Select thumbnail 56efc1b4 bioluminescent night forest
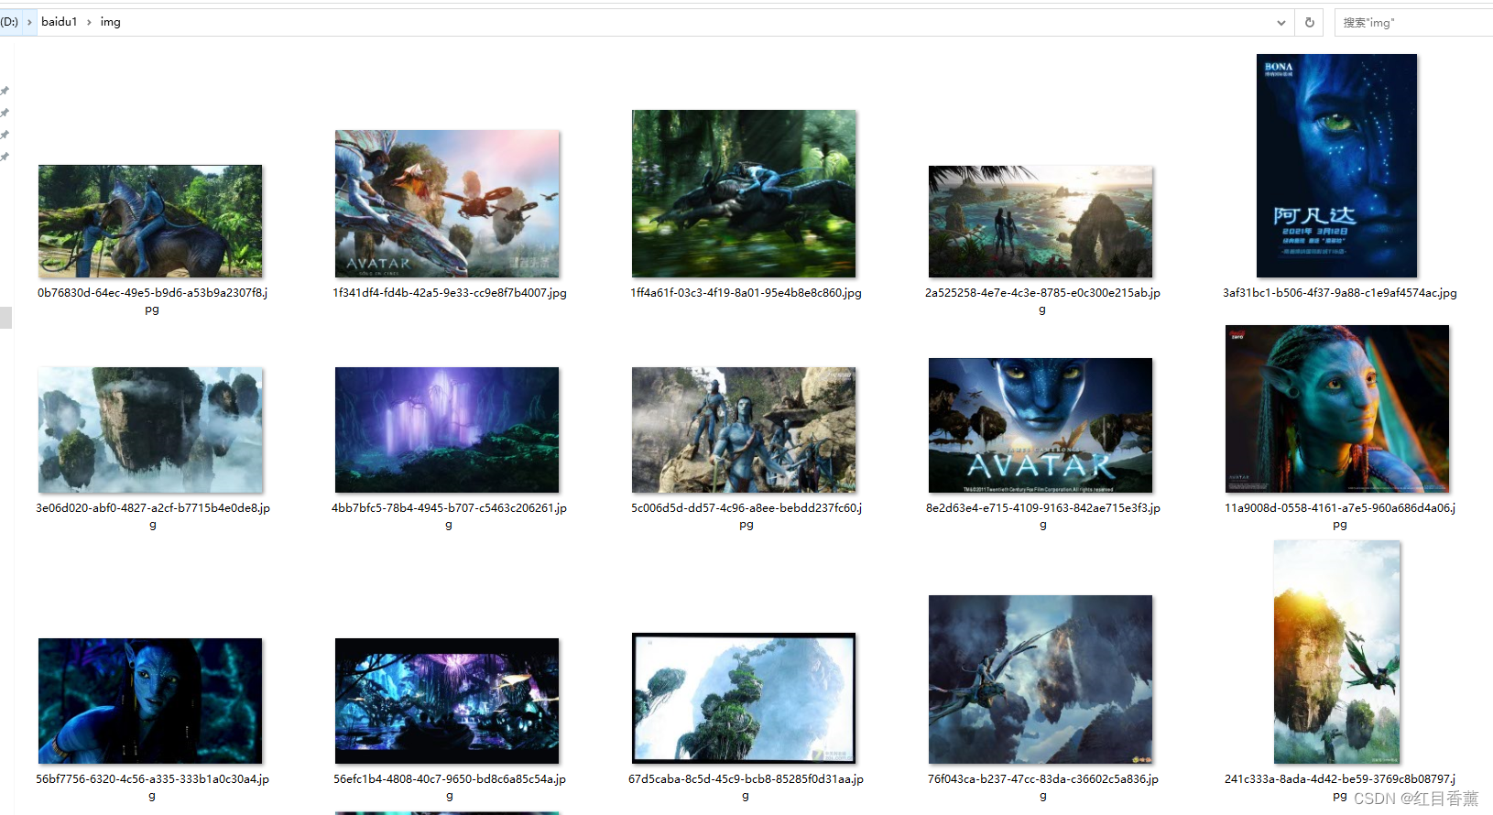This screenshot has width=1493, height=815. tap(447, 701)
